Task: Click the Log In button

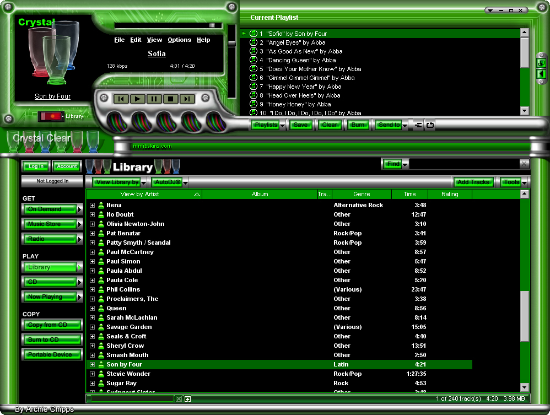Action: pos(36,166)
